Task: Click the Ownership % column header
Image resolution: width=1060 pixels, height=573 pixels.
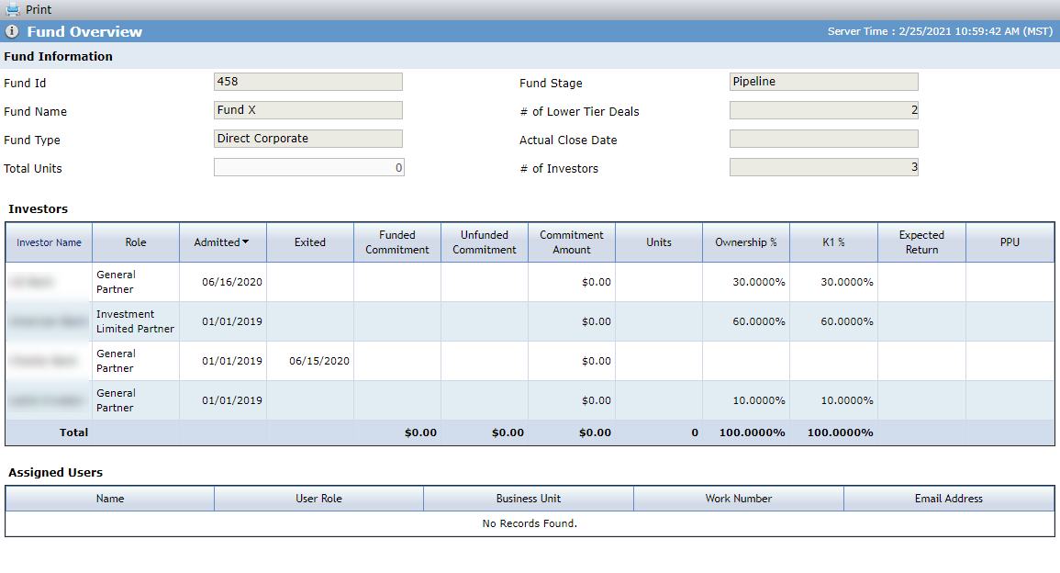Action: click(x=746, y=242)
